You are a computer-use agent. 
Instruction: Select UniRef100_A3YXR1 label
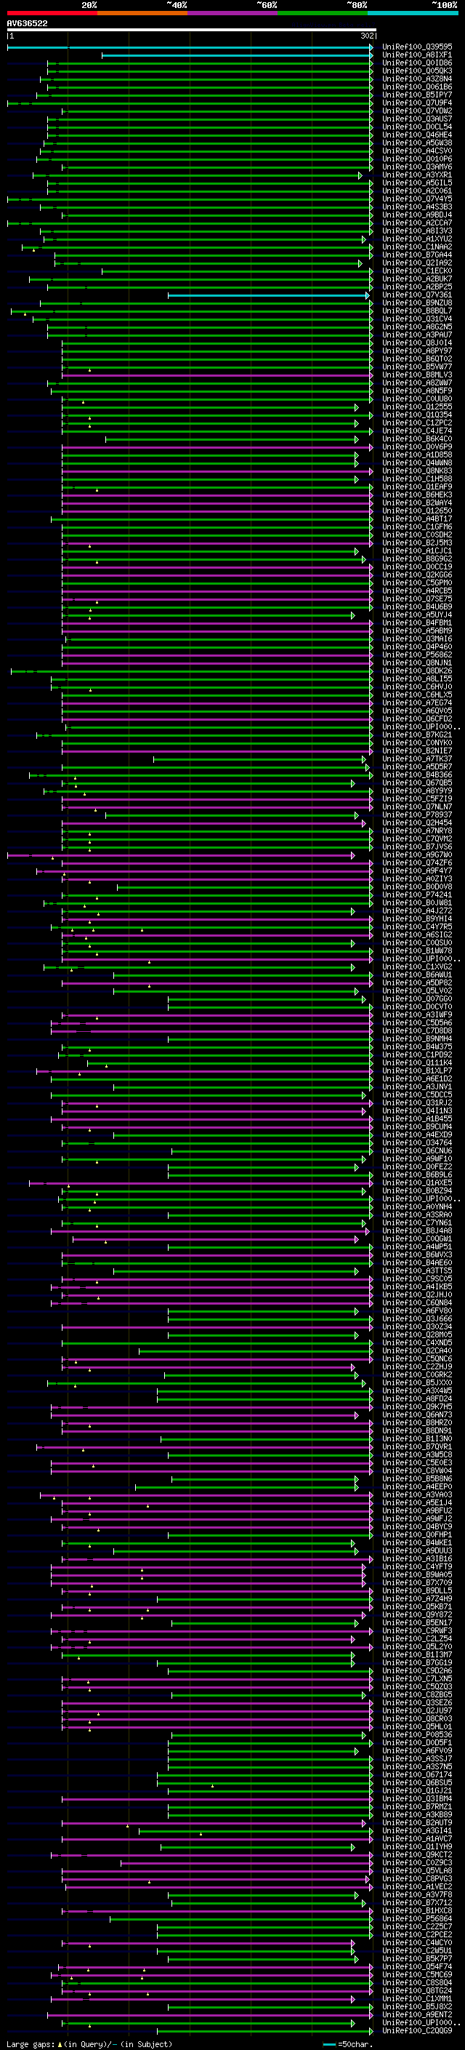417,175
